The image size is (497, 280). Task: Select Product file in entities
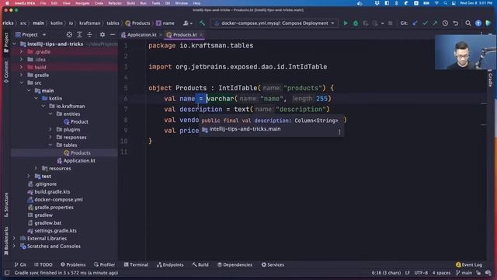76,121
